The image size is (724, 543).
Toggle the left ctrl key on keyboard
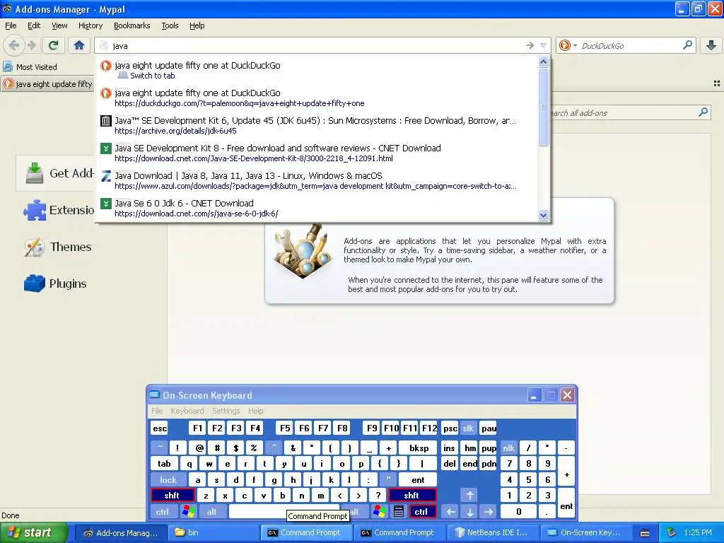click(163, 512)
